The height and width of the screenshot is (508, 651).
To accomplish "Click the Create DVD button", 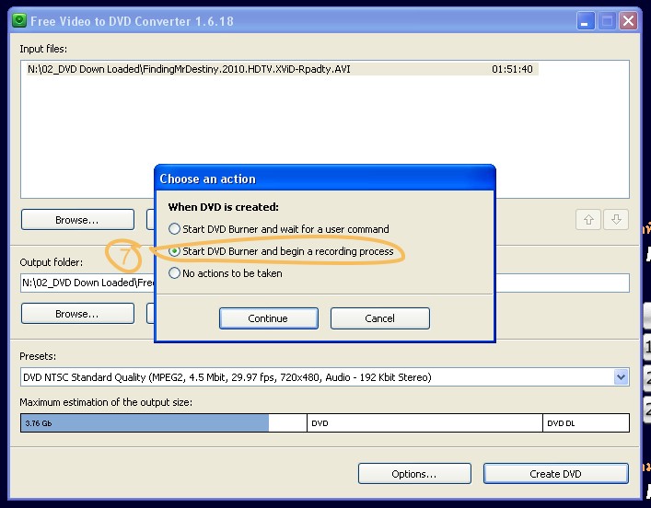I will [x=555, y=474].
